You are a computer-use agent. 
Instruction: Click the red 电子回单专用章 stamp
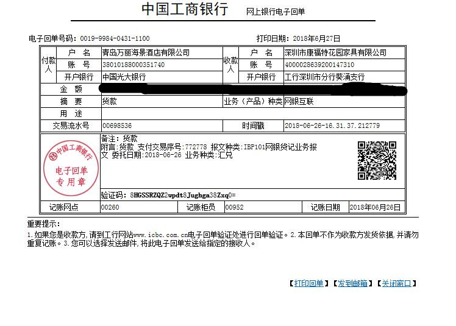click(x=71, y=168)
